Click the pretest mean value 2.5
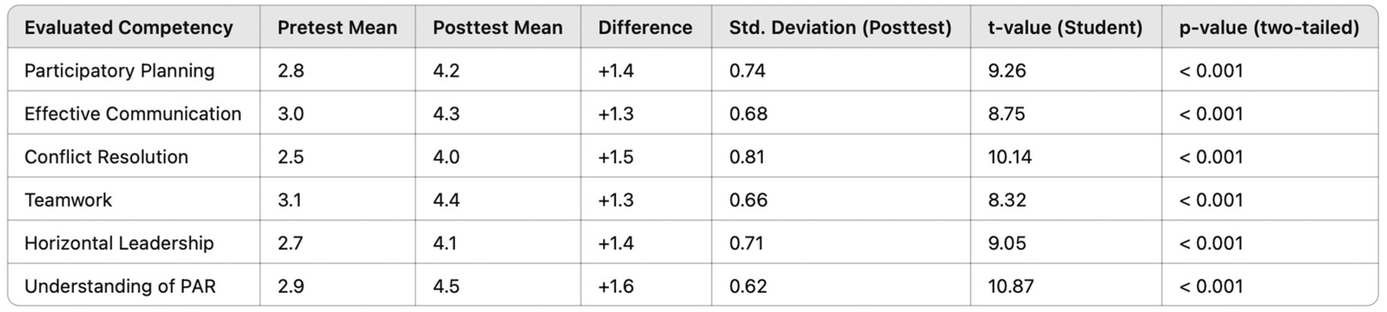The image size is (1387, 312). 291,156
